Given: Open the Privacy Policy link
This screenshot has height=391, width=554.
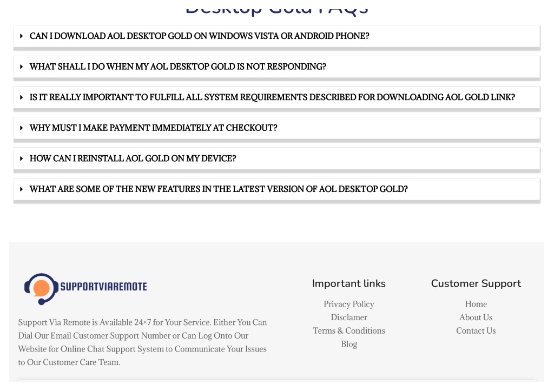Looking at the screenshot, I should [349, 304].
